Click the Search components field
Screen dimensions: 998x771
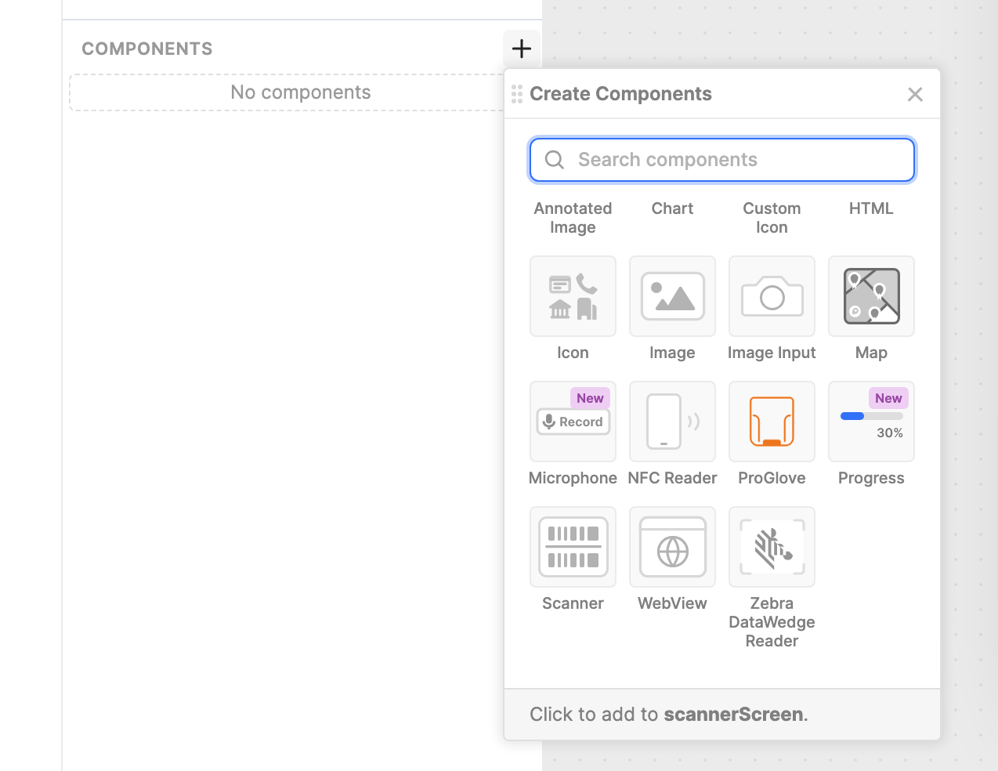722,160
